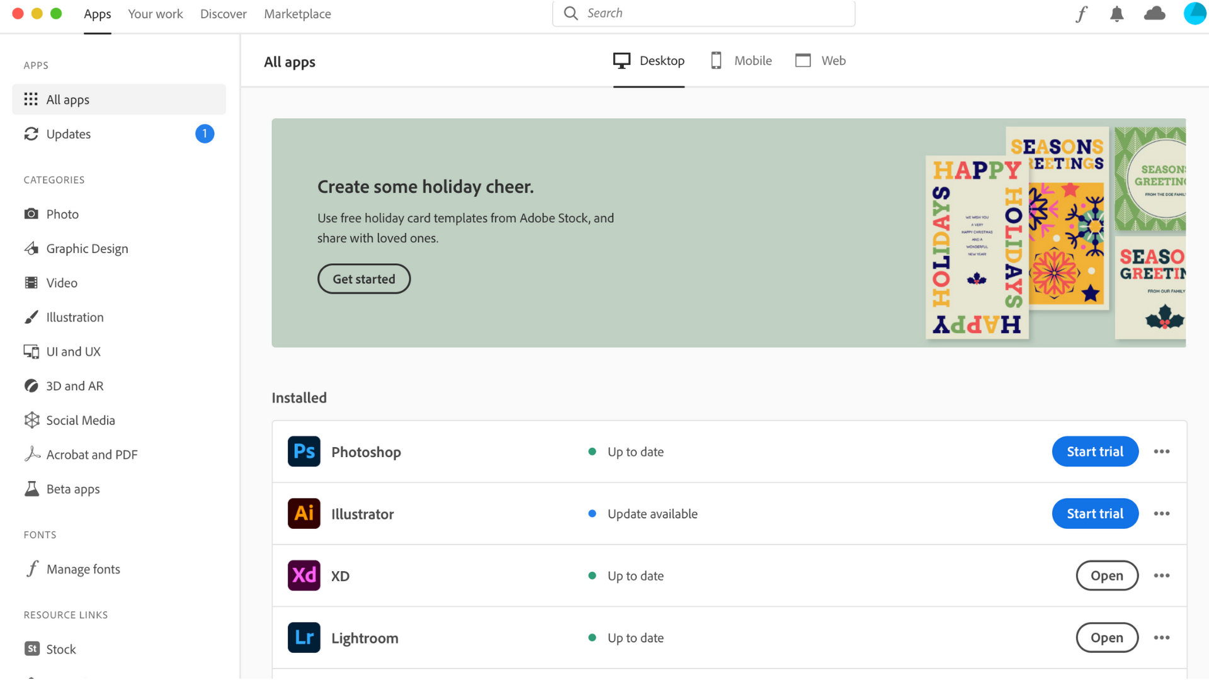
Task: Click the Create some holiday cheer heading
Action: coord(425,186)
